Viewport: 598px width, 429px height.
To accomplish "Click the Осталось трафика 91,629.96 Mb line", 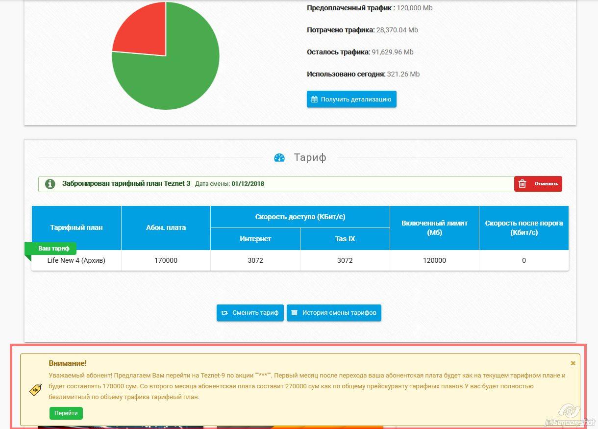I will pos(360,52).
